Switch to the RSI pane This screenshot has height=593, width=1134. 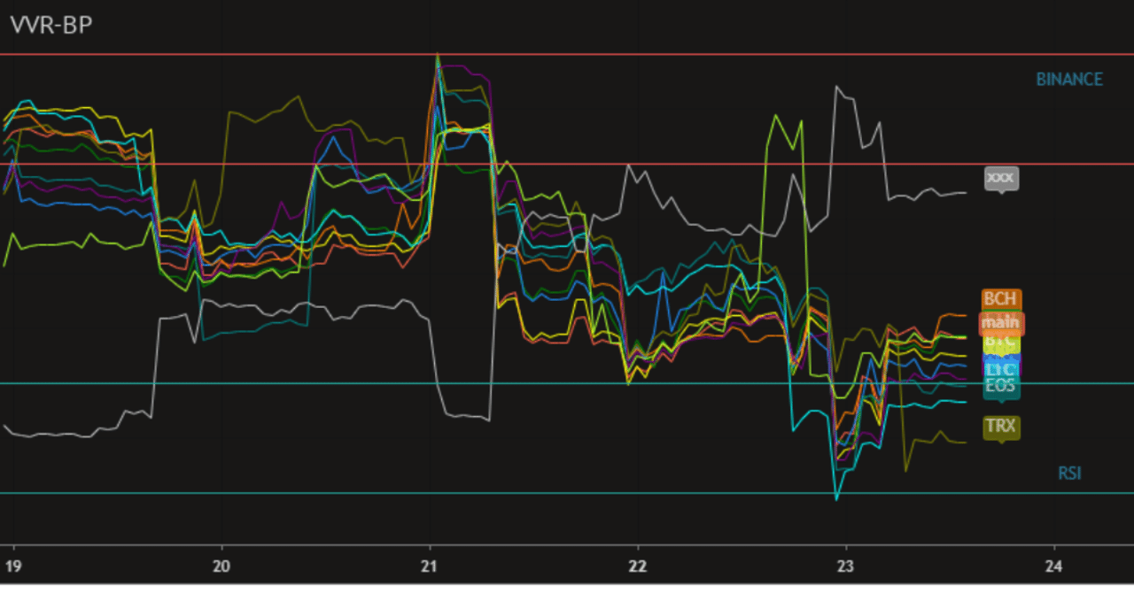pos(1068,473)
